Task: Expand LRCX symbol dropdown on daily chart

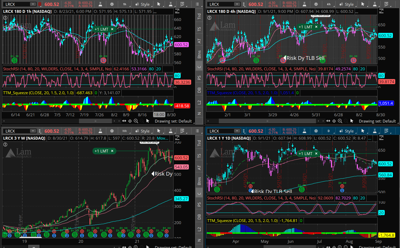Action: tap(237, 131)
